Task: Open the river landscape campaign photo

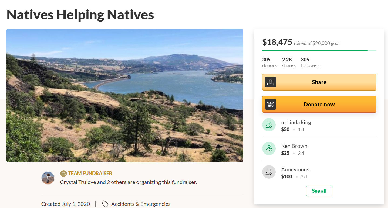Action: (x=125, y=95)
